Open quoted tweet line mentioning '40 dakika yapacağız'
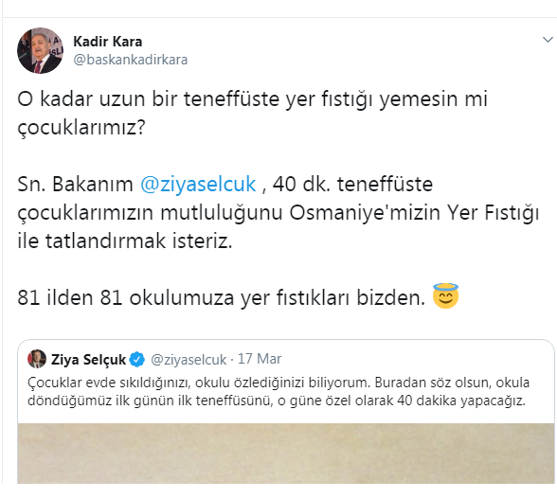 [x=277, y=401]
